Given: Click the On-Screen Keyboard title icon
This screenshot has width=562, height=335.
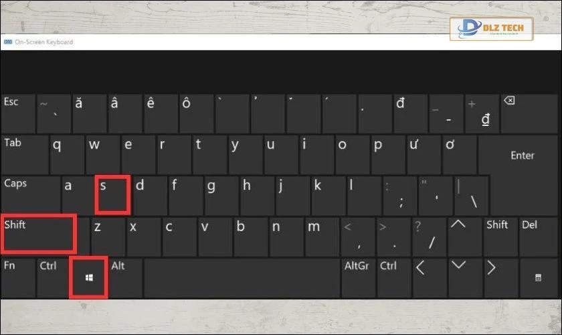Looking at the screenshot, I should [8, 42].
